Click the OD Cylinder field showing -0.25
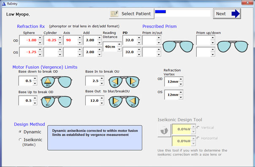255x167 pixels. (51, 40)
